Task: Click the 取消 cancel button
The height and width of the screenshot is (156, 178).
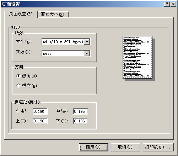Action: (x=125, y=147)
